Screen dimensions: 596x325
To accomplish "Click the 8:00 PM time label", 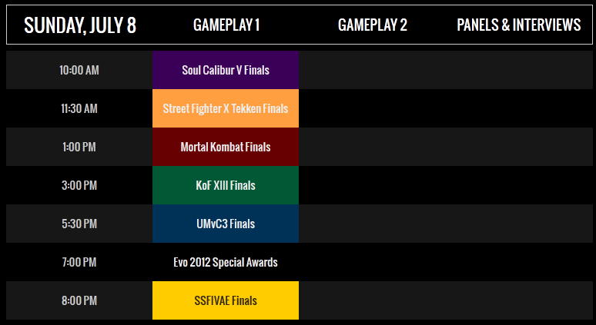I will pos(79,300).
